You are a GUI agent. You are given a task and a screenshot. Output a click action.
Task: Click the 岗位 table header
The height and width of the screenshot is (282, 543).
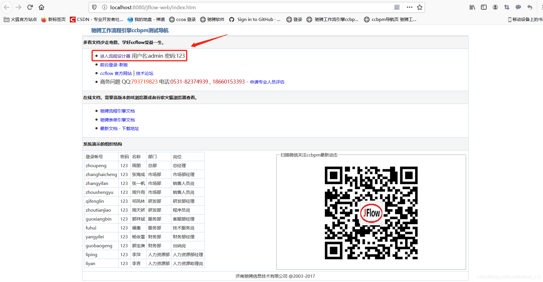[188, 157]
